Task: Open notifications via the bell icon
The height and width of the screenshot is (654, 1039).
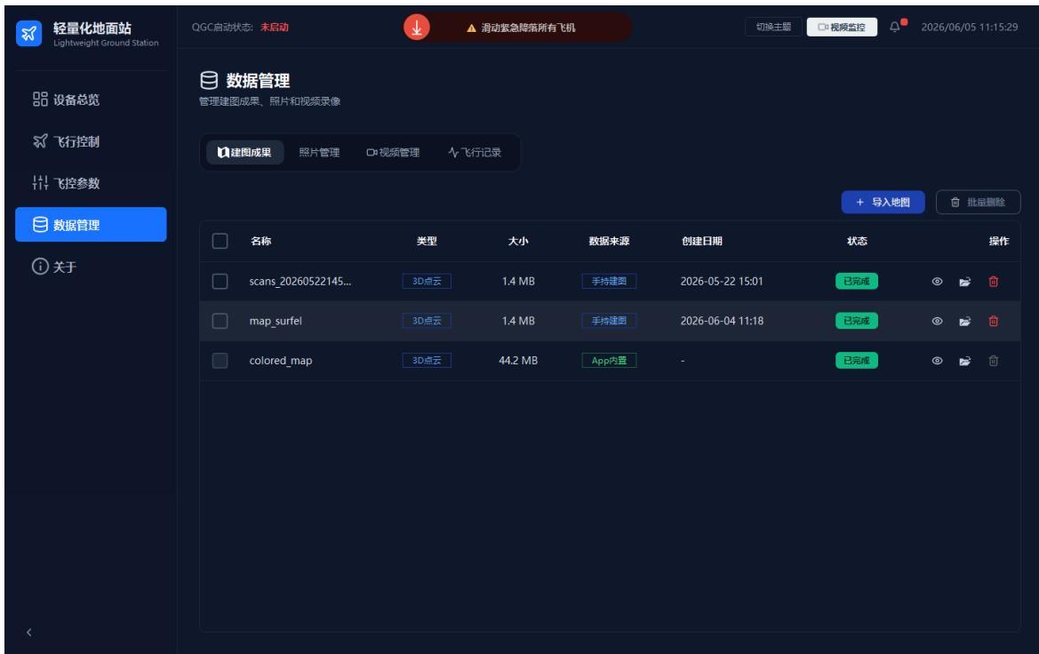Action: [895, 27]
